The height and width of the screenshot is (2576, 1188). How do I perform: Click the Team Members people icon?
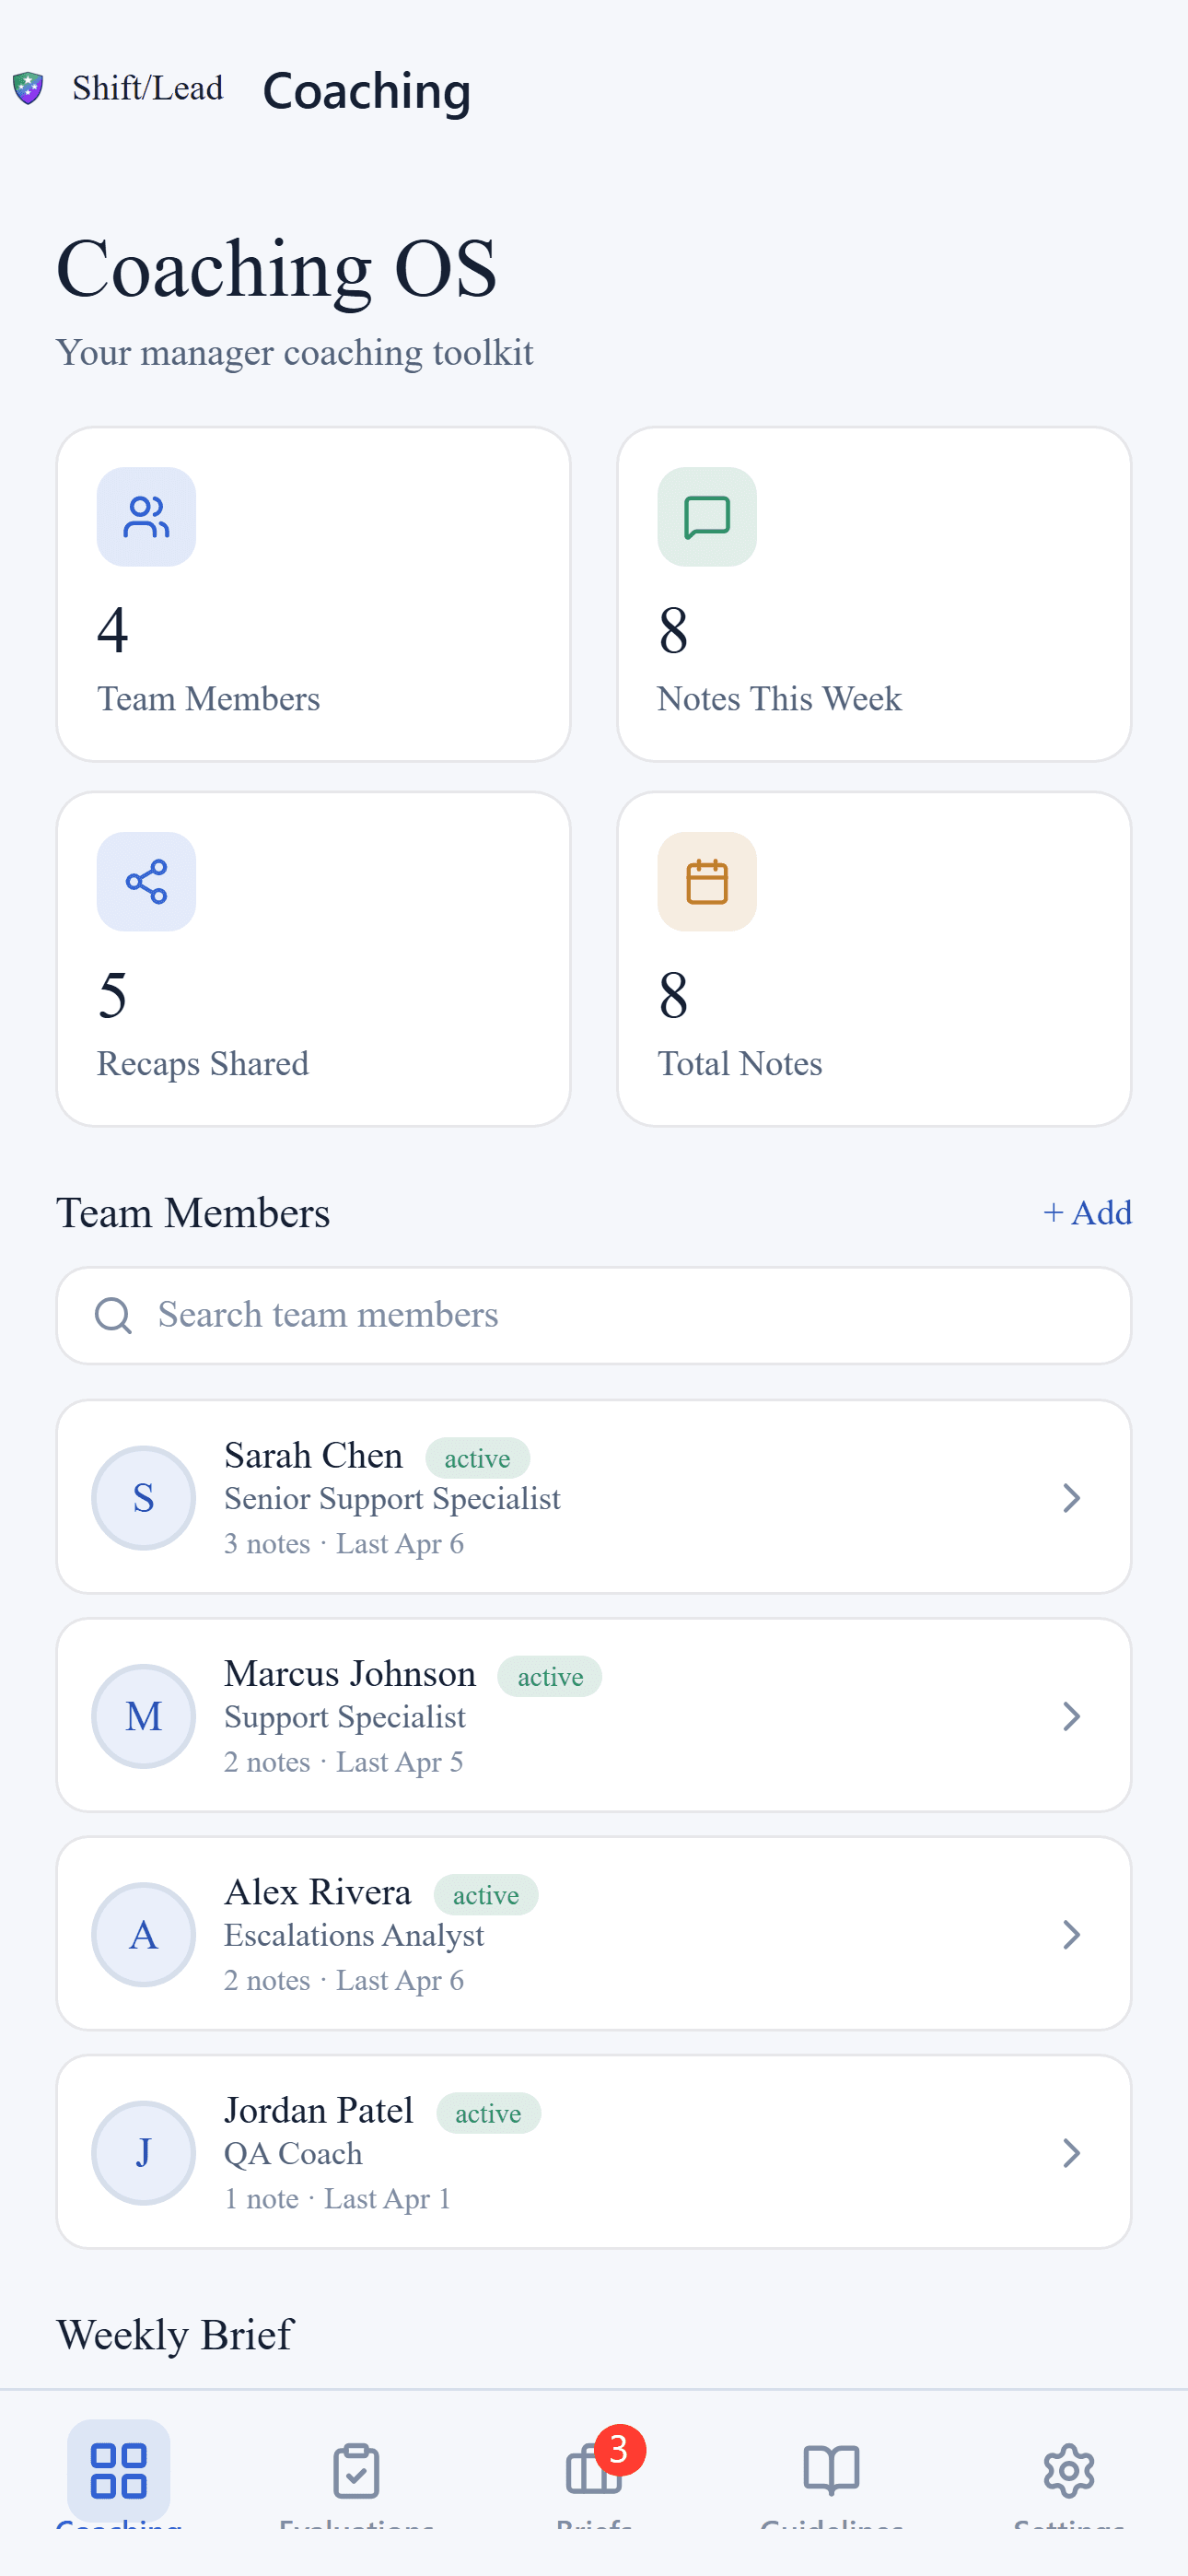click(146, 517)
